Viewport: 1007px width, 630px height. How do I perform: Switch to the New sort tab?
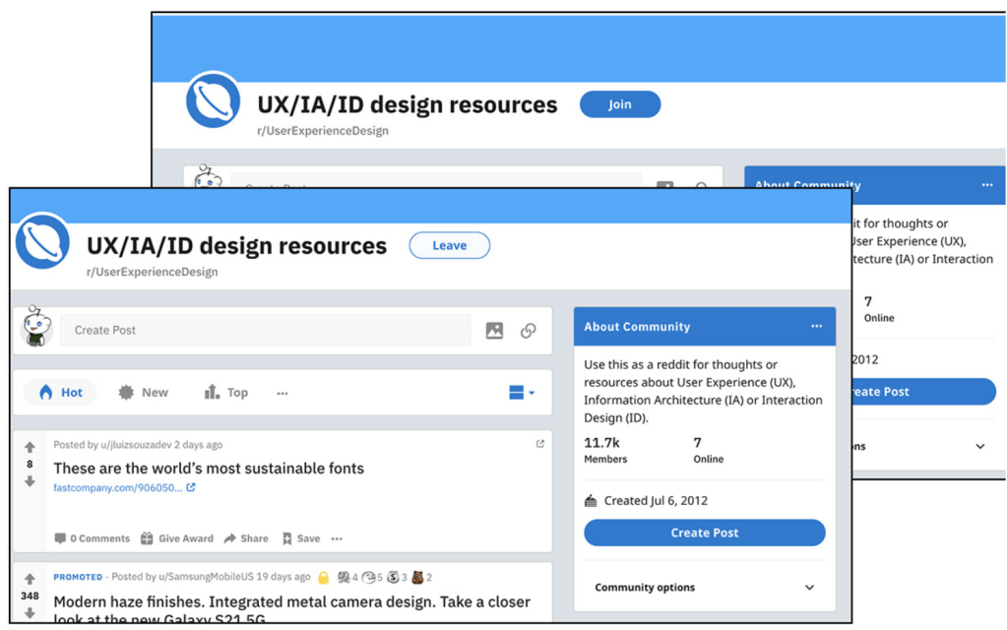pos(144,393)
